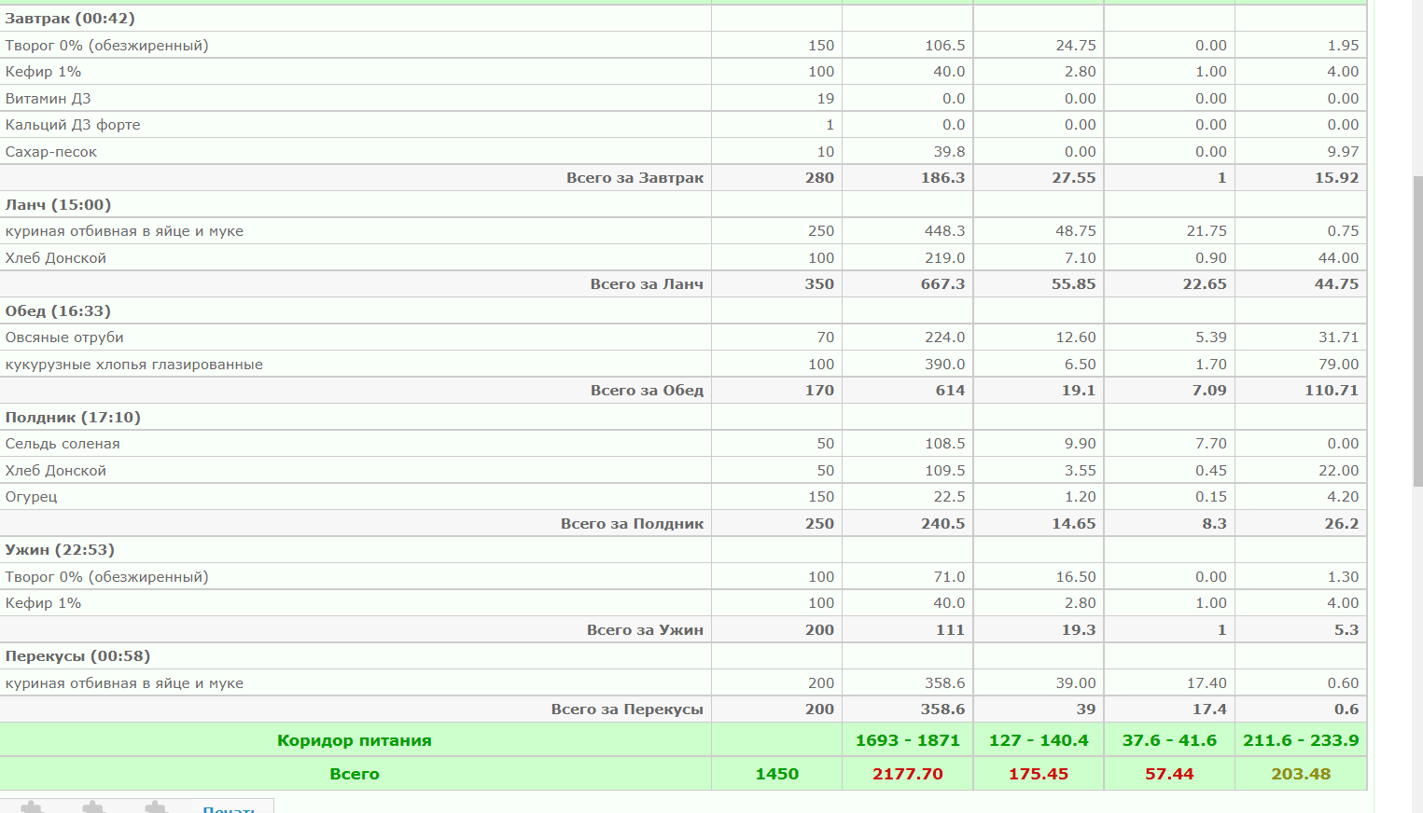The height and width of the screenshot is (813, 1423).
Task: Click the 'Всего за Полдник' total label
Action: click(x=632, y=523)
